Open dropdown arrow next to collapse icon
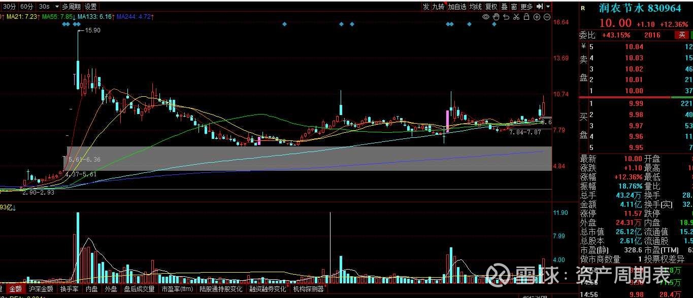The width and height of the screenshot is (693, 298). pos(548,7)
